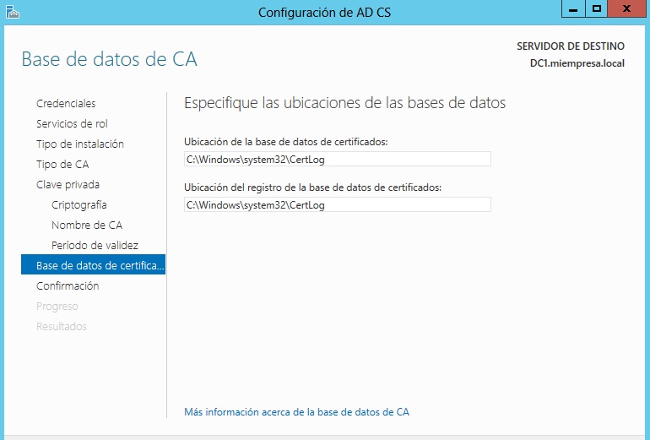
Task: Maximize the AD CS configuration window
Action: click(596, 9)
